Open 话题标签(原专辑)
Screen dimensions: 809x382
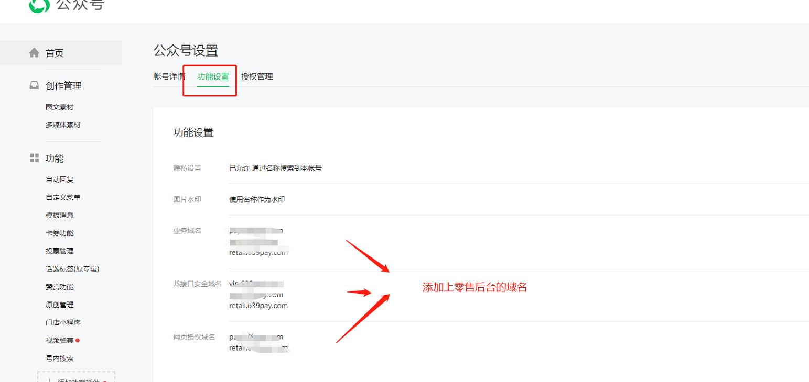73,268
